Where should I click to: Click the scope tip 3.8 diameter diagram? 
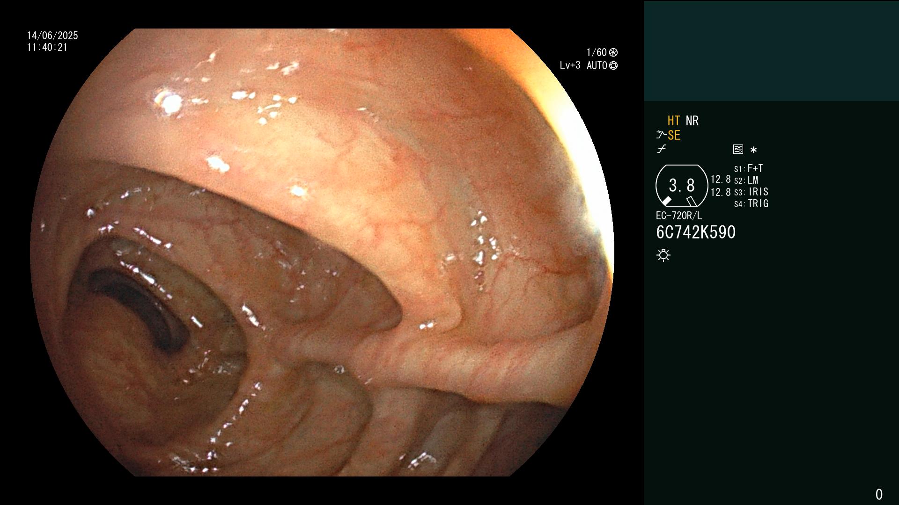pyautogui.click(x=682, y=186)
